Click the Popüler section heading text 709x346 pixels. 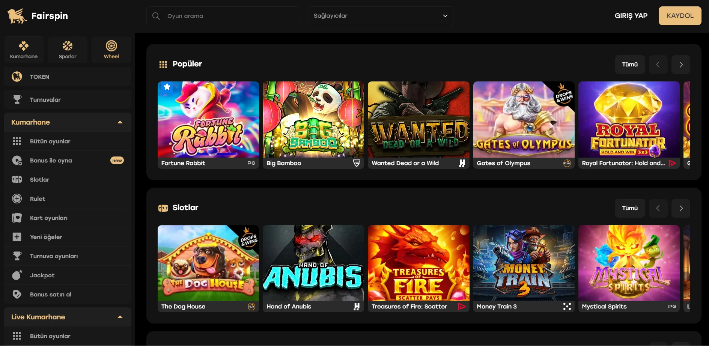pos(187,64)
